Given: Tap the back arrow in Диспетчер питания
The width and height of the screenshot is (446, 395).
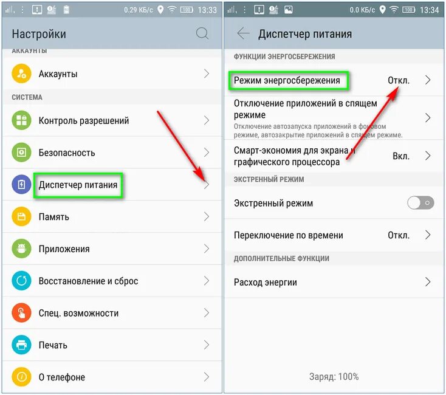Looking at the screenshot, I should pyautogui.click(x=243, y=33).
